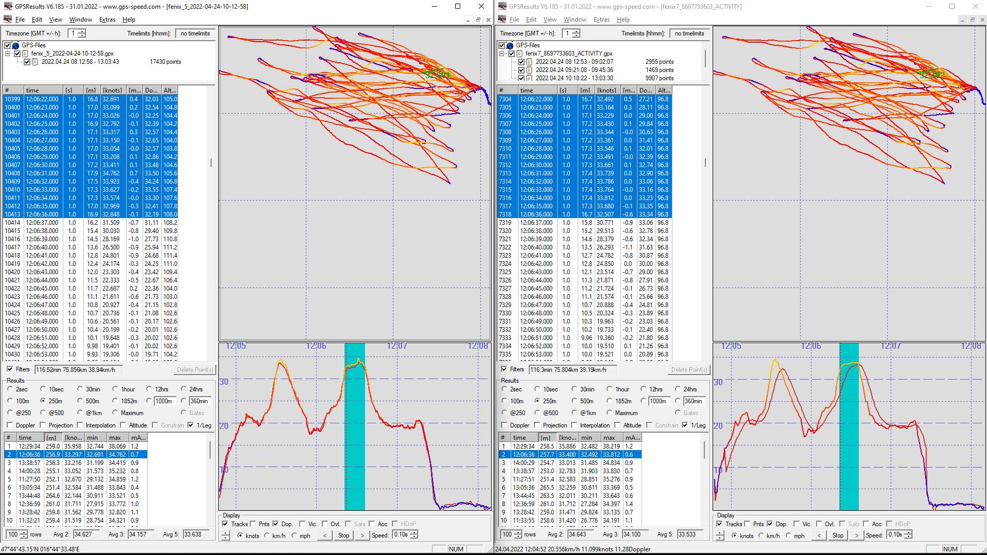Click GPSResults app icon in left menu bar
This screenshot has width=987, height=555.
[8, 20]
